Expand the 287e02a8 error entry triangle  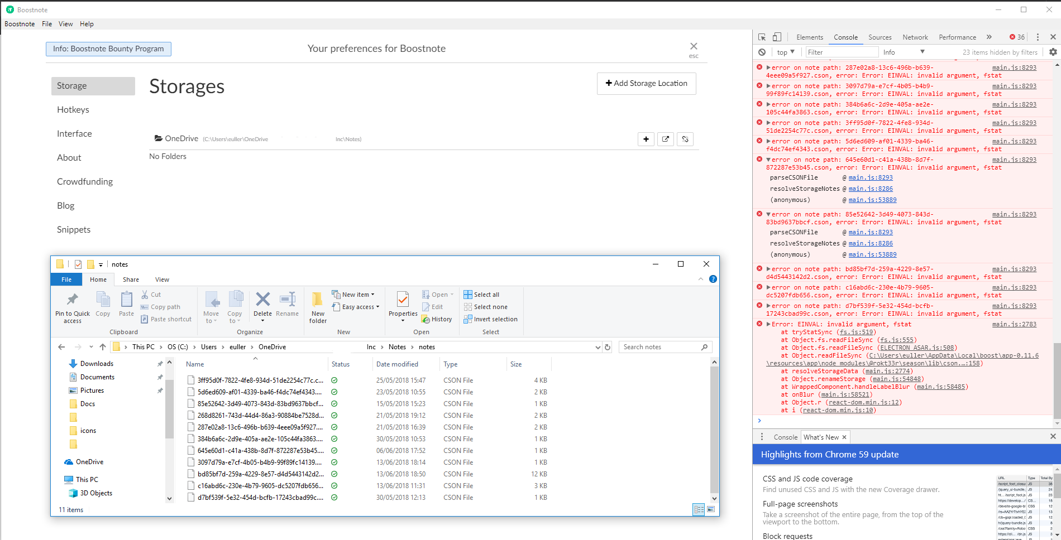(768, 67)
